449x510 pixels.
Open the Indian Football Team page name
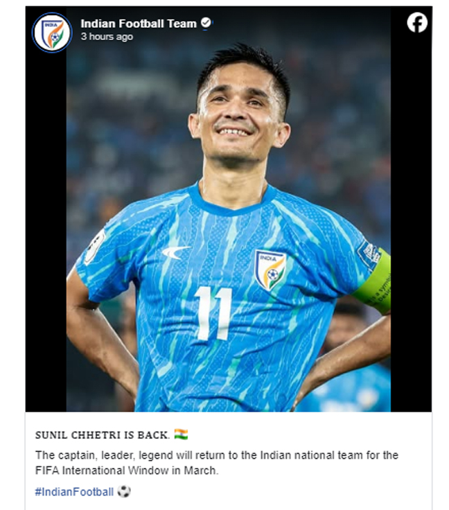[x=139, y=24]
